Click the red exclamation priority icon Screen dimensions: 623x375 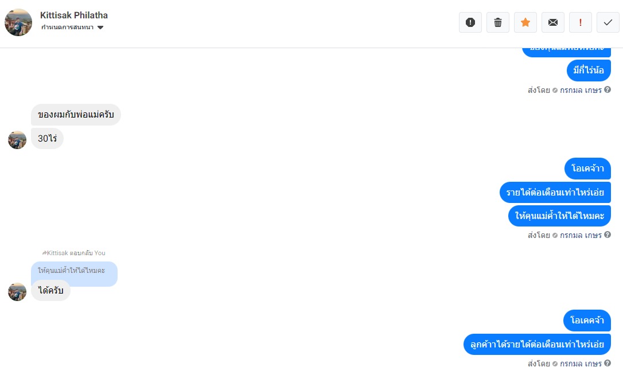coord(581,22)
